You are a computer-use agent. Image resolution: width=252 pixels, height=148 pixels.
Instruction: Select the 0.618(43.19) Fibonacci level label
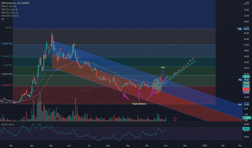click(x=7, y=56)
